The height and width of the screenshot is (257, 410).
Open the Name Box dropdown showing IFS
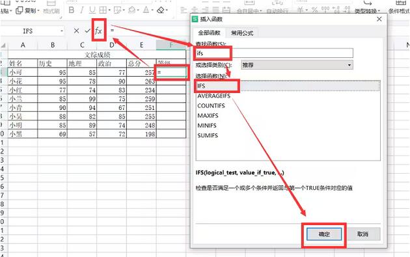pyautogui.click(x=62, y=31)
